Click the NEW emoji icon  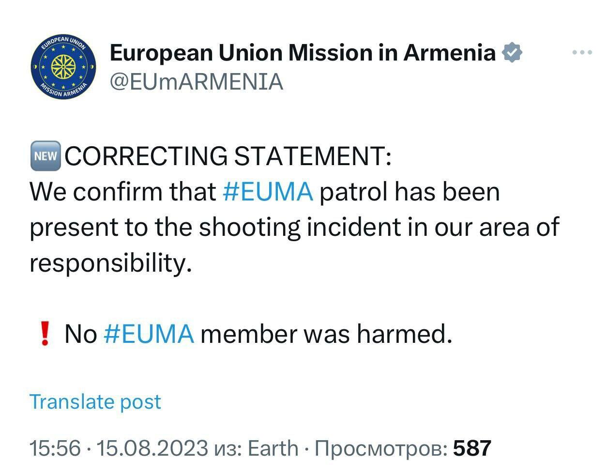pyautogui.click(x=46, y=156)
